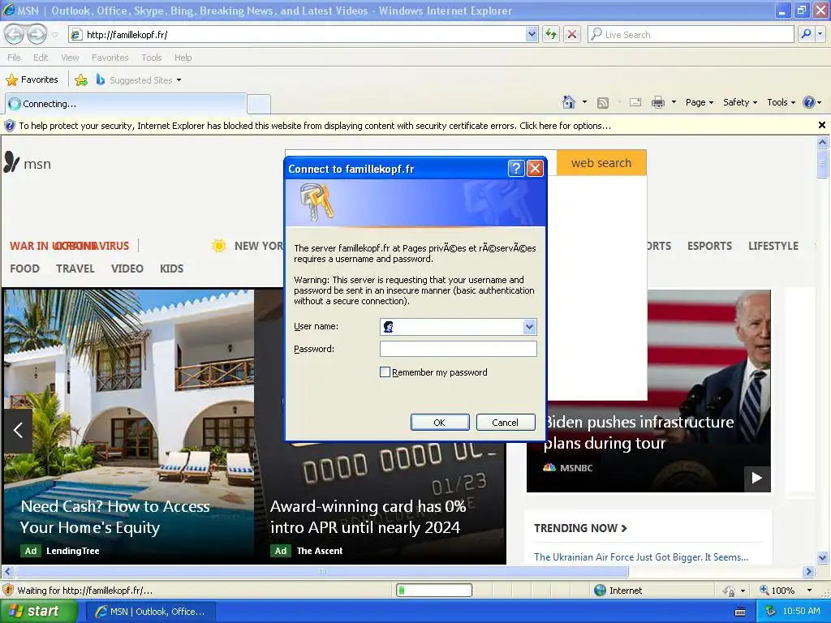Image resolution: width=831 pixels, height=623 pixels.
Task: Click dialog Help question mark button
Action: (x=515, y=169)
